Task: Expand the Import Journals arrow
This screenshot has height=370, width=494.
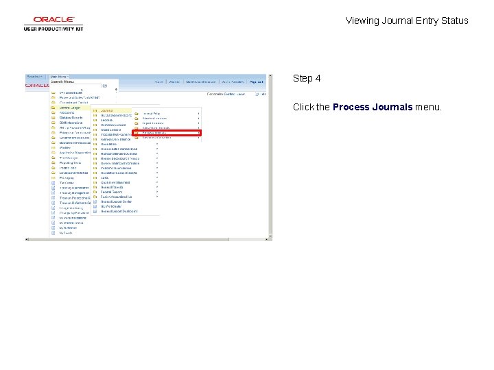Action: click(198, 123)
